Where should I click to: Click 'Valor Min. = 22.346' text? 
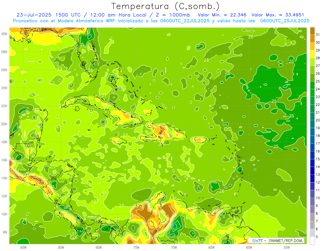tap(222, 15)
